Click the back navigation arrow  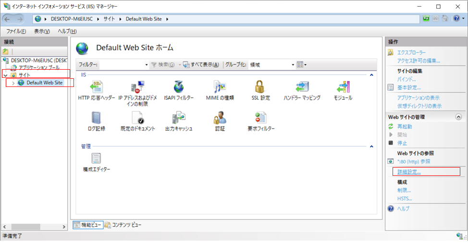7,19
